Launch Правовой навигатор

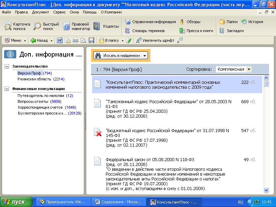(76, 27)
